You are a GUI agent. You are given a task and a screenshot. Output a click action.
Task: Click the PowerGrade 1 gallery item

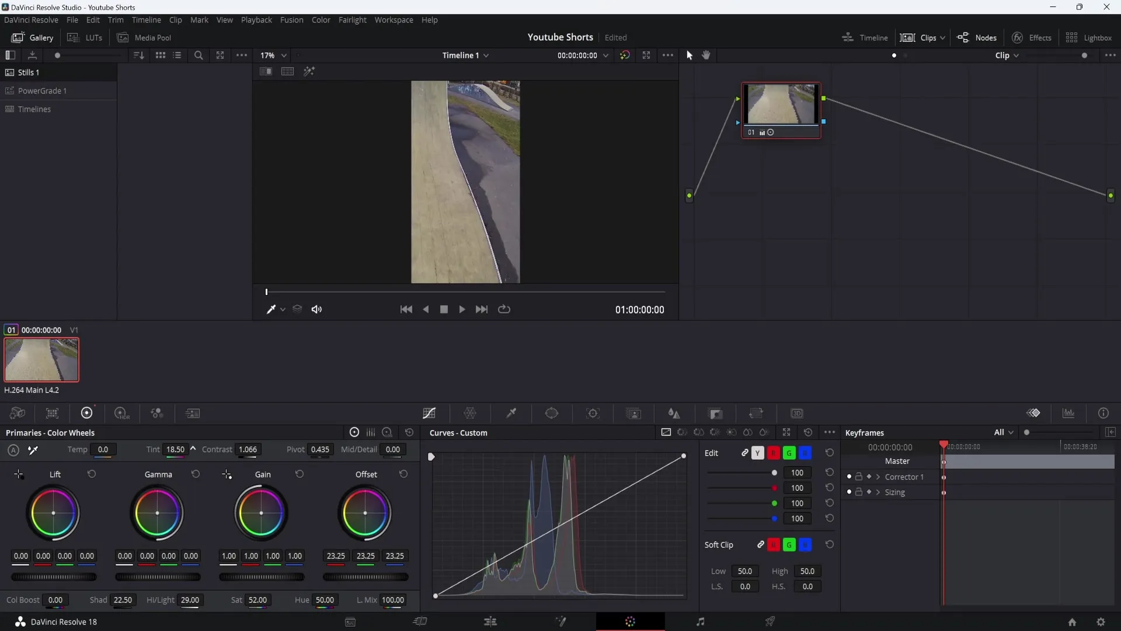click(x=43, y=90)
